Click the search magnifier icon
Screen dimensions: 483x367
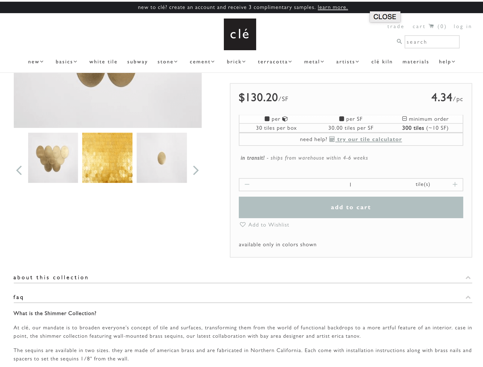[x=399, y=42]
